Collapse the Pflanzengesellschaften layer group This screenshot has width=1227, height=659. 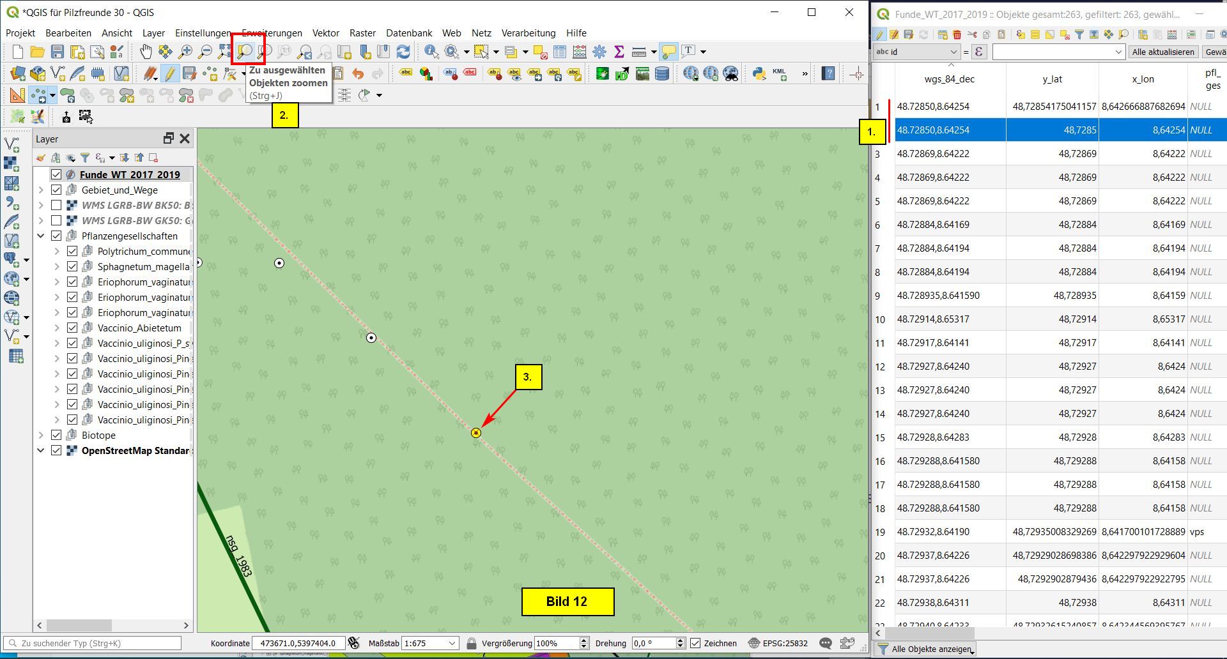[41, 236]
